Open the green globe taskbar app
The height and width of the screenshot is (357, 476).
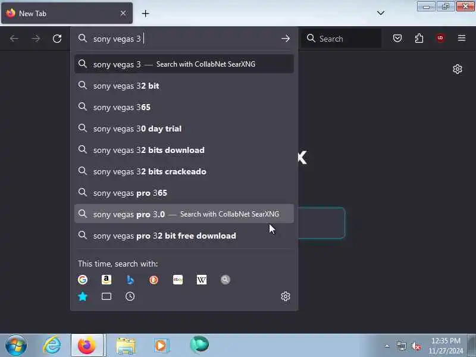click(199, 345)
